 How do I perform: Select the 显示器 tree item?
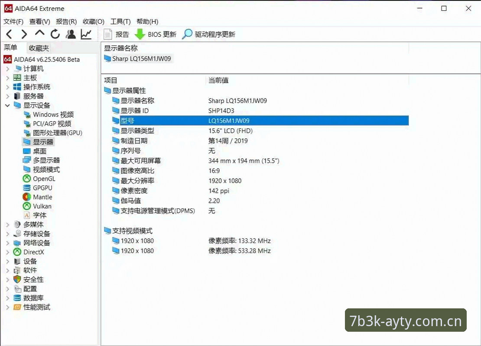[38, 142]
